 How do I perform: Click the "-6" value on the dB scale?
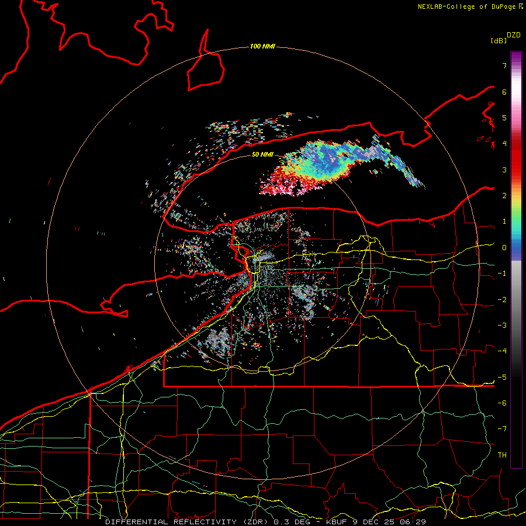(x=502, y=403)
